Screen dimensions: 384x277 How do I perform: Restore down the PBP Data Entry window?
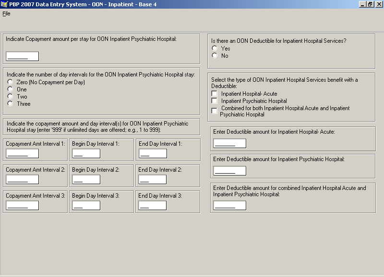[370, 4]
